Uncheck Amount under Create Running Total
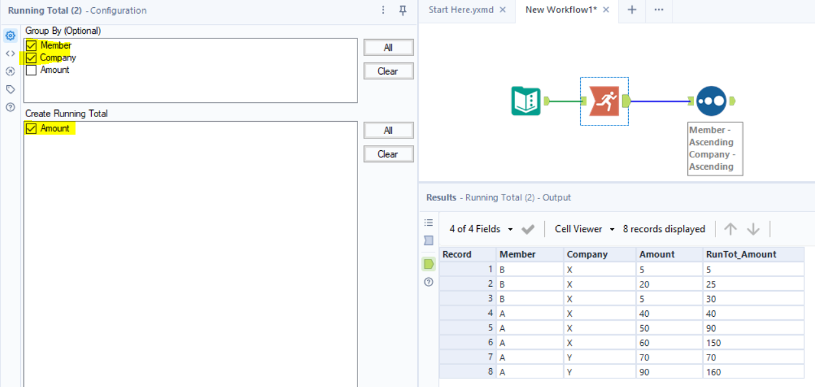This screenshot has height=387, width=815. tap(30, 128)
